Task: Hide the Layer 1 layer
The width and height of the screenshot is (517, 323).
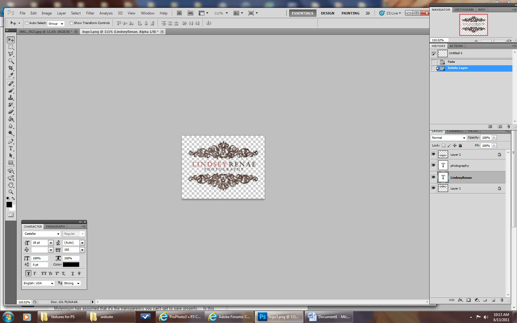Action: (x=433, y=188)
